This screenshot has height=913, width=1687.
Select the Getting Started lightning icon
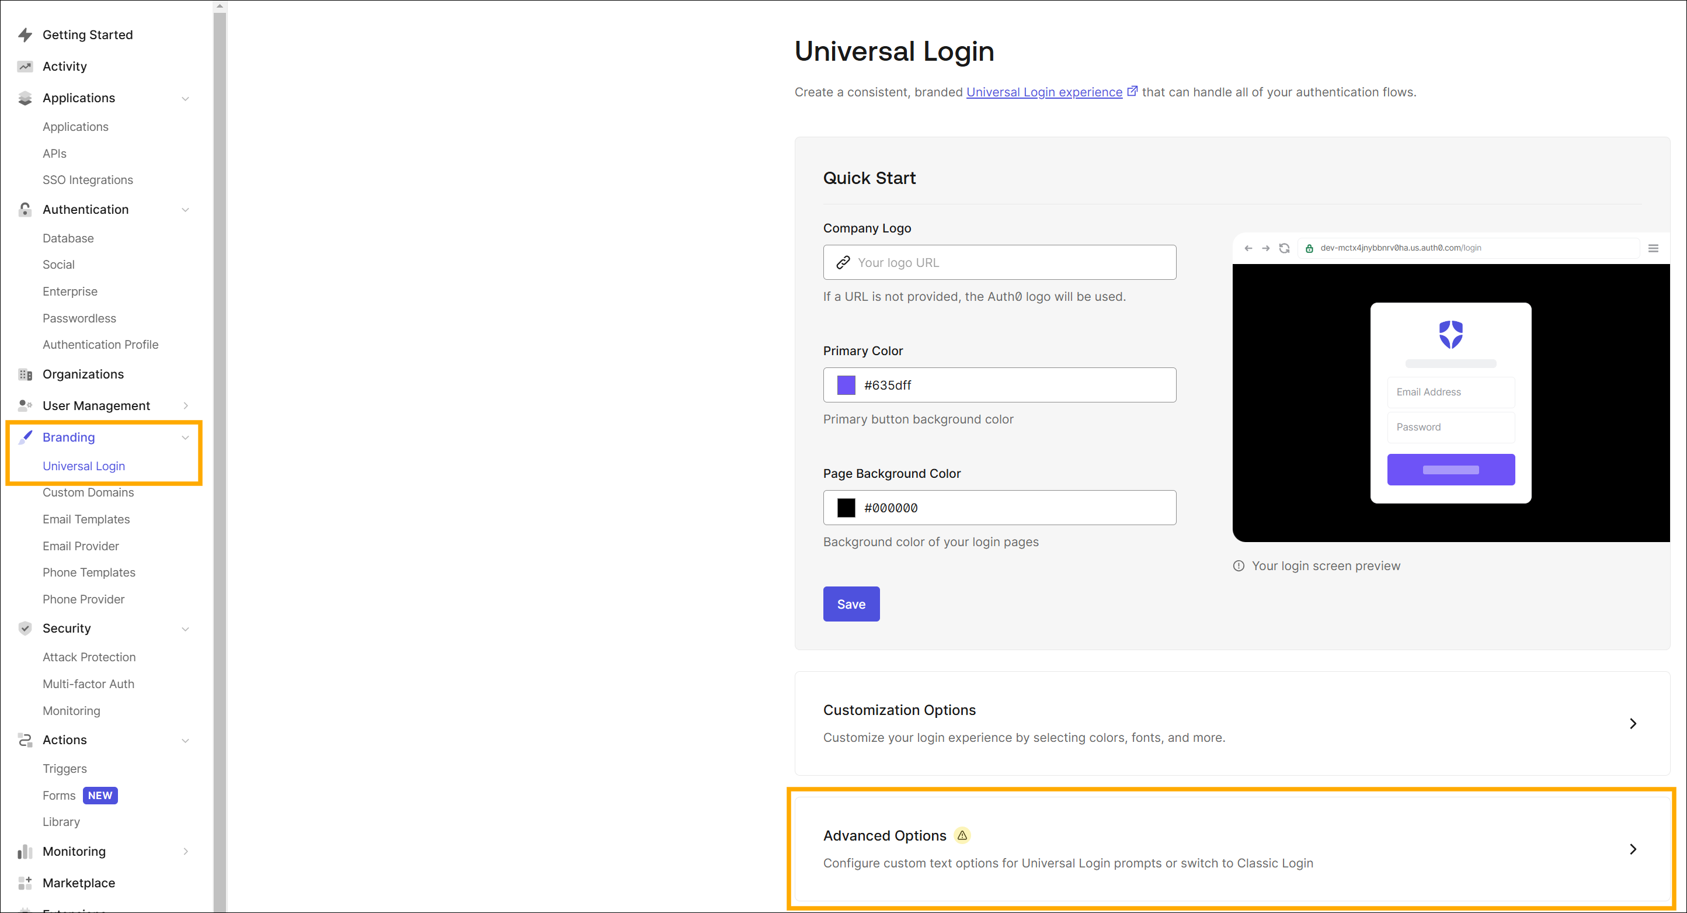tap(25, 34)
